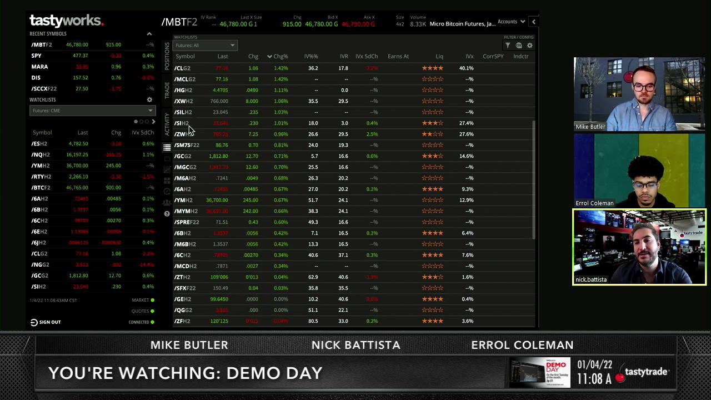Select /XWH2 row in the main table
The image size is (711, 400).
pos(353,101)
